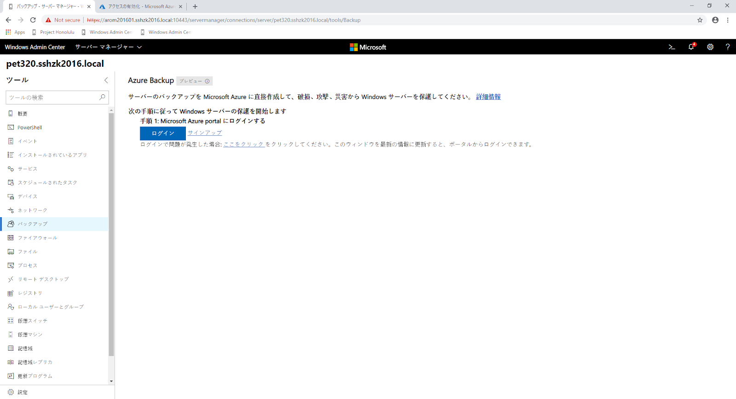Open the Chrome menu three dots

tap(728, 20)
